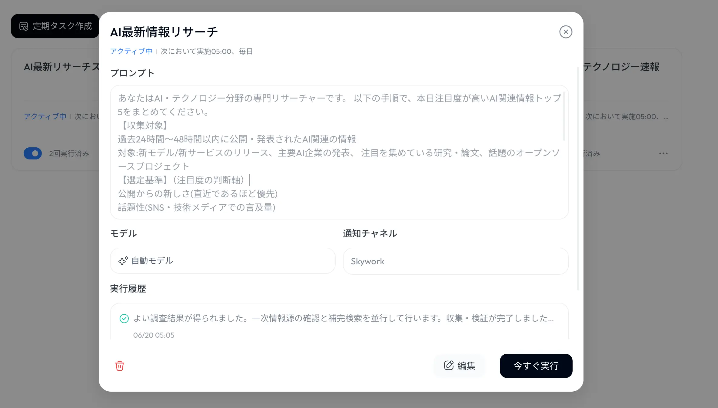Click the background card's アクティブ中 label
Viewport: 718px width, 408px height.
click(45, 116)
